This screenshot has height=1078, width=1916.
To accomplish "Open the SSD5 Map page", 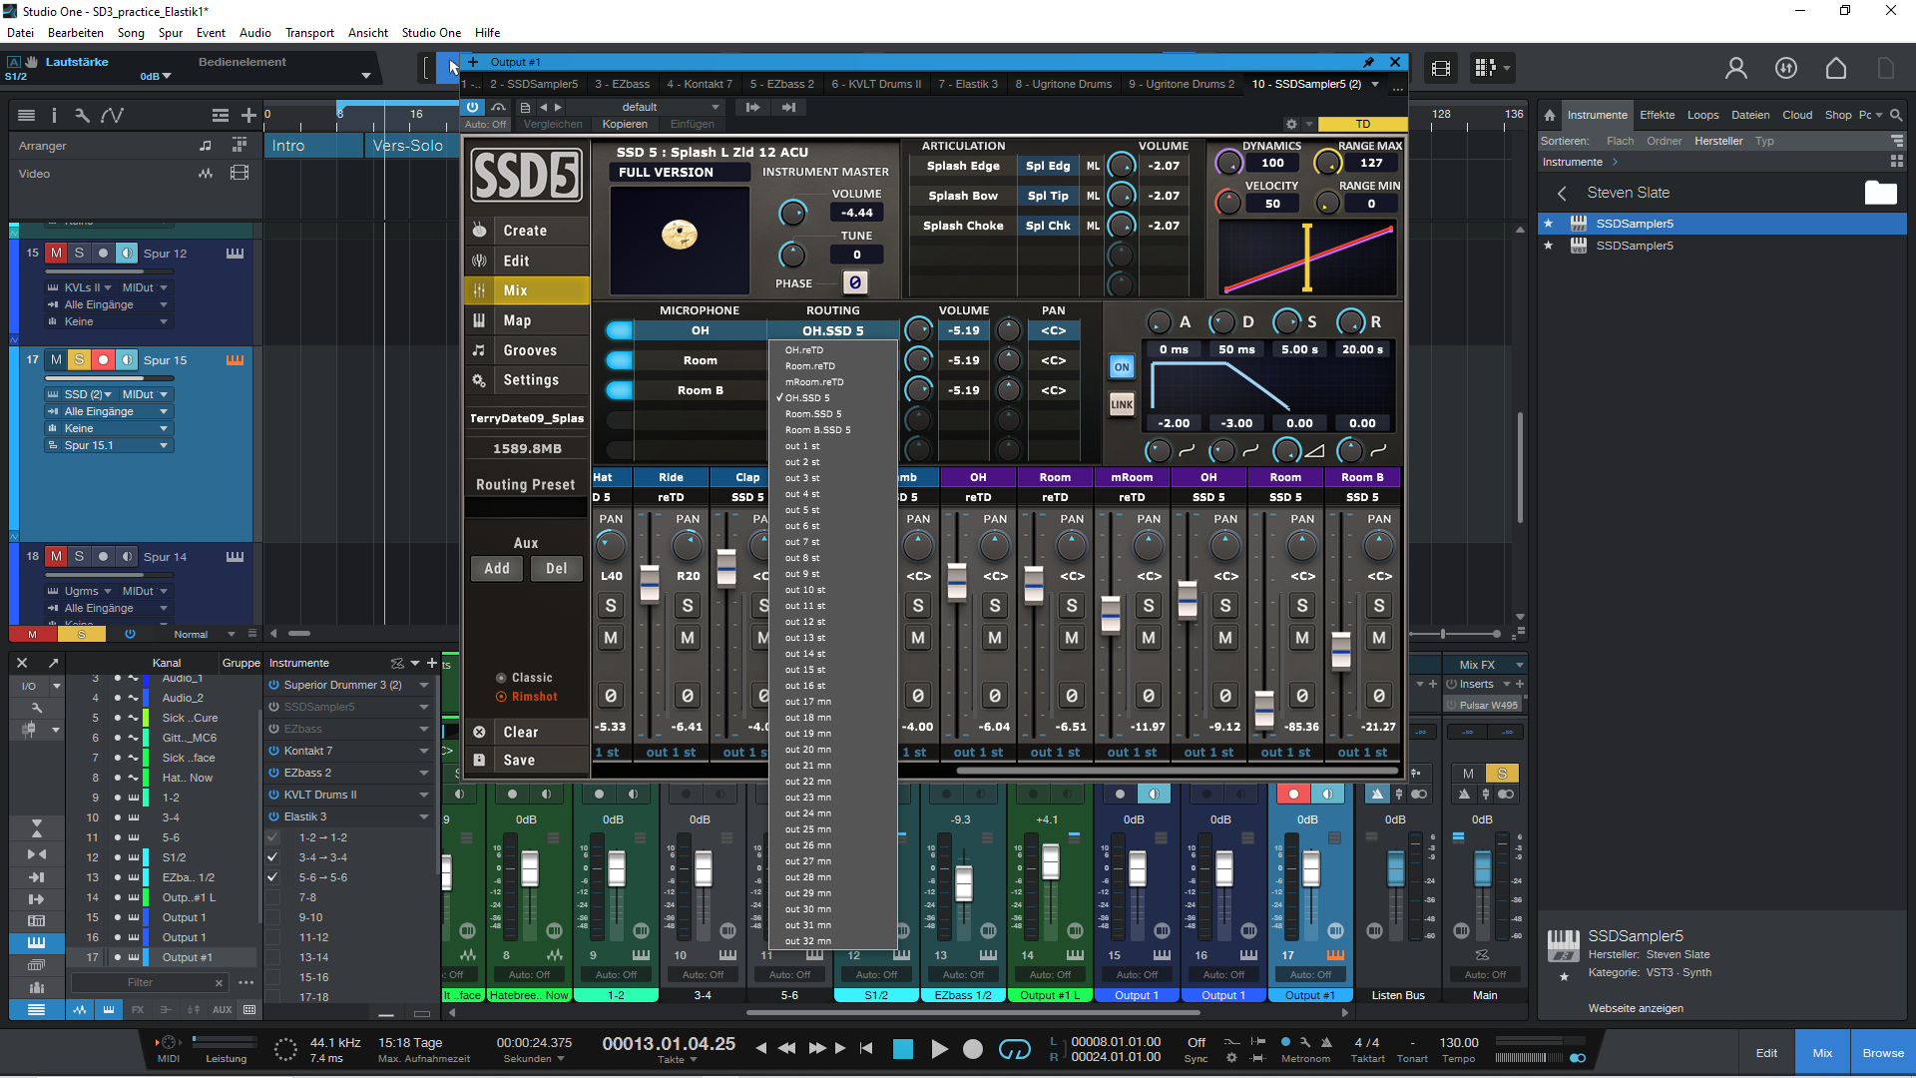I will (526, 320).
